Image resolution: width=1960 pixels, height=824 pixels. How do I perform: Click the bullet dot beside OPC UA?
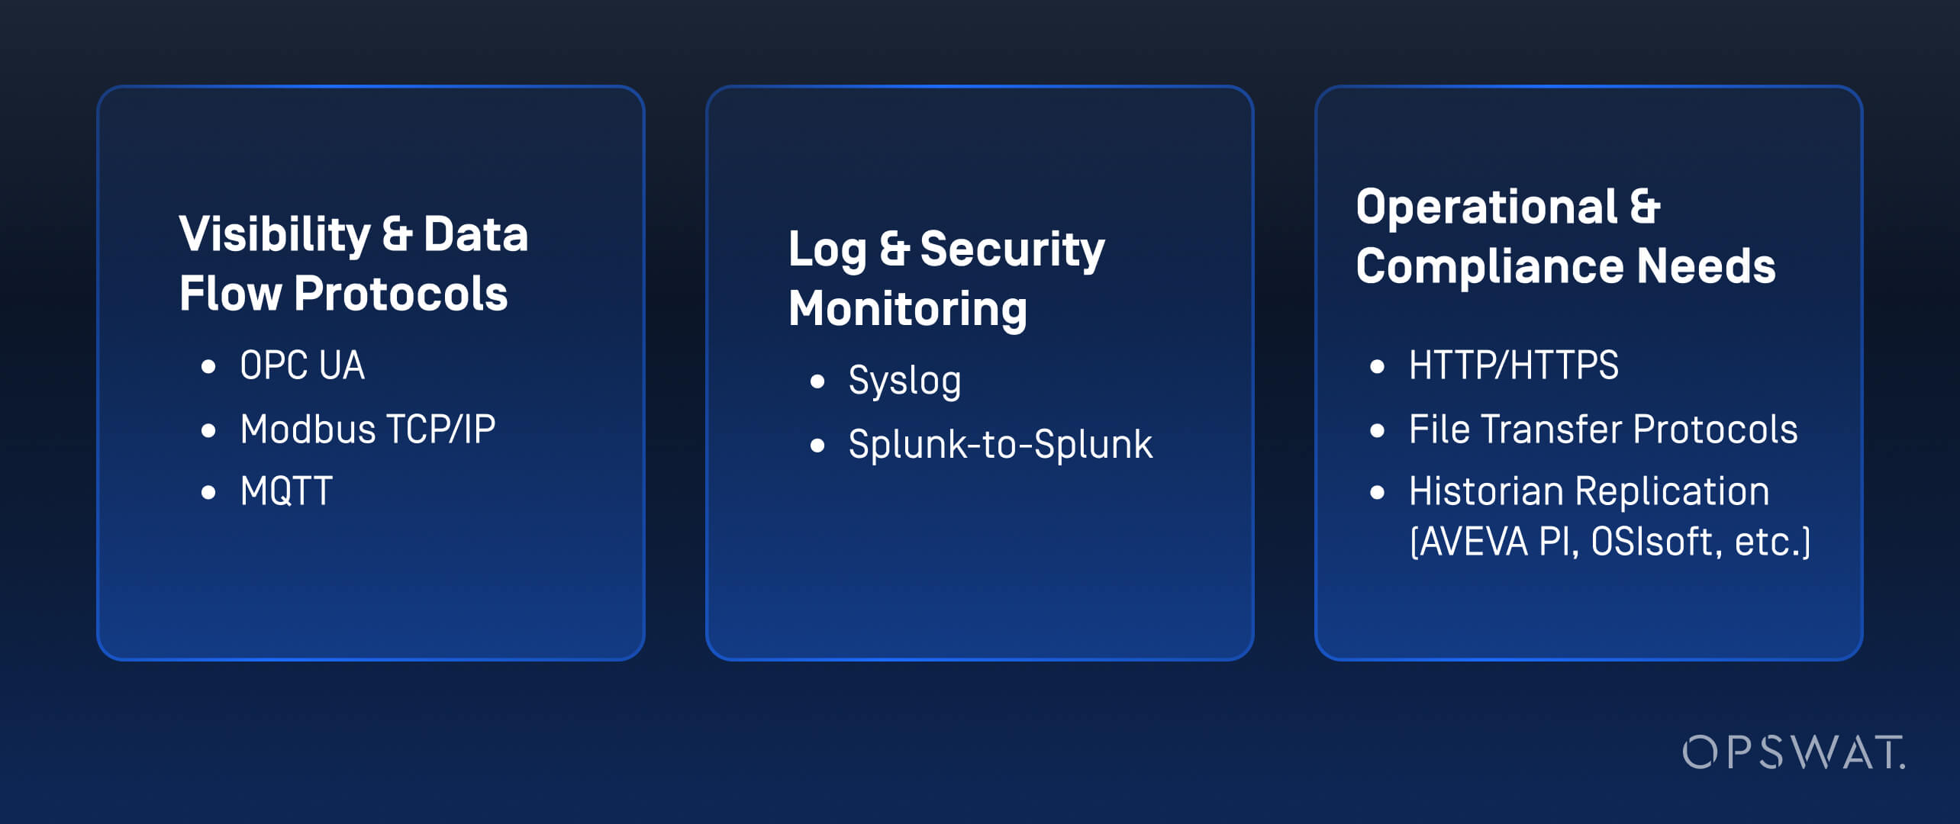208,367
